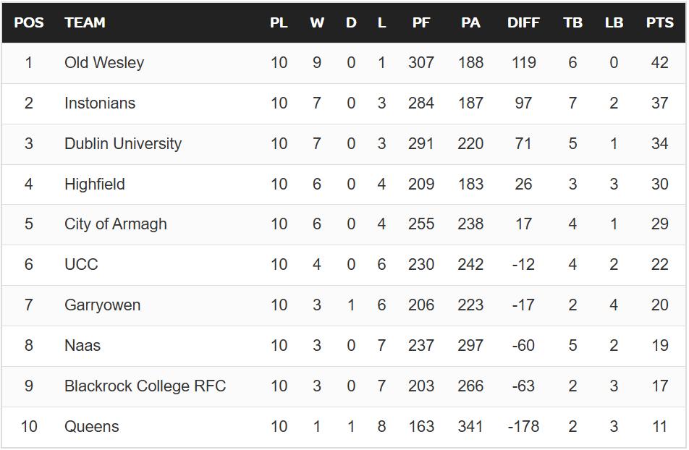Viewport: 689px width, 450px height.
Task: Click Old Wesley's points total 42
Action: (659, 63)
